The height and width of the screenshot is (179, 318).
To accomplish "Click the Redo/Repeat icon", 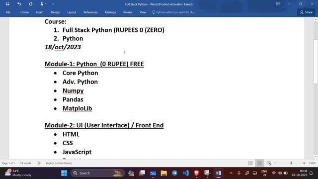I will click(31, 4).
